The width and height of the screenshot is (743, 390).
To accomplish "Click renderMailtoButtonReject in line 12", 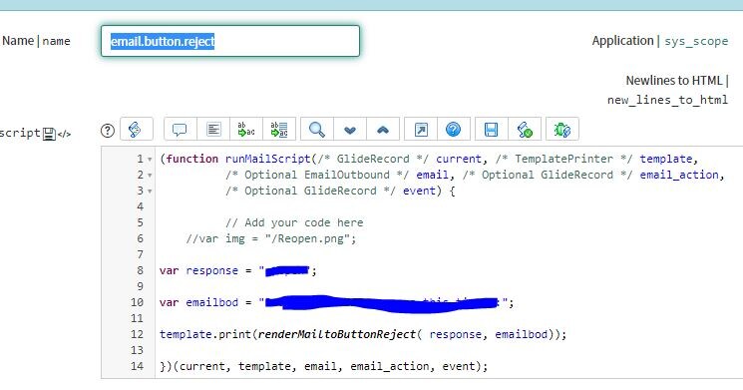I will [337, 334].
